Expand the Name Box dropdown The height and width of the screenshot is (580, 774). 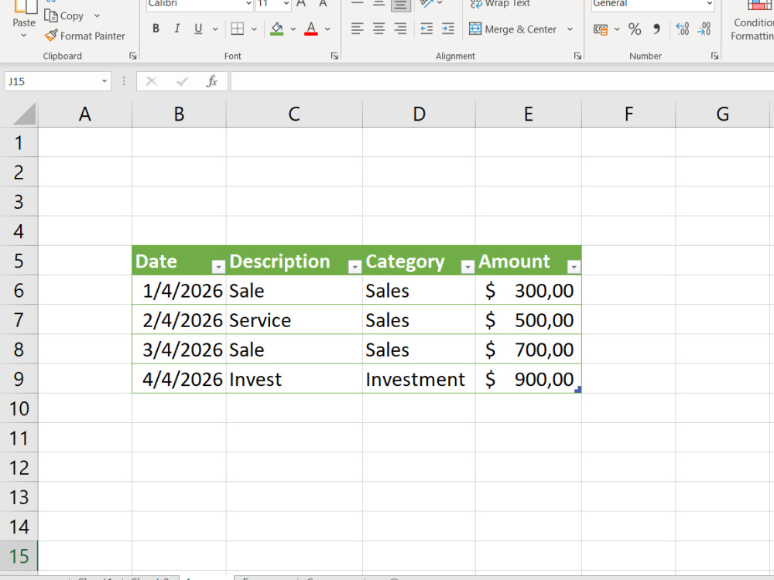click(x=104, y=81)
